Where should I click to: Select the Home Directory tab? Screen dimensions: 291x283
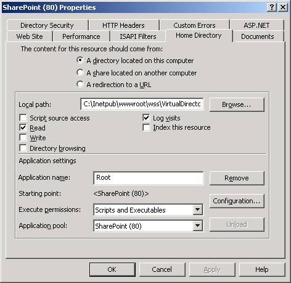click(199, 35)
